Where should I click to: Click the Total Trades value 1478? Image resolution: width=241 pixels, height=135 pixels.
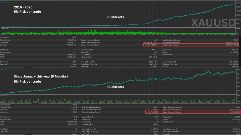point(75,62)
